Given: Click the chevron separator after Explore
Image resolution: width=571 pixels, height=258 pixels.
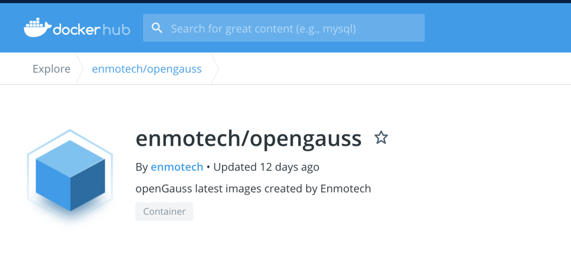Looking at the screenshot, I should click(80, 69).
